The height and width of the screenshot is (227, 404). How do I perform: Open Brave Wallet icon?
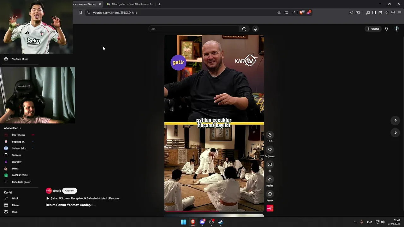(380, 13)
